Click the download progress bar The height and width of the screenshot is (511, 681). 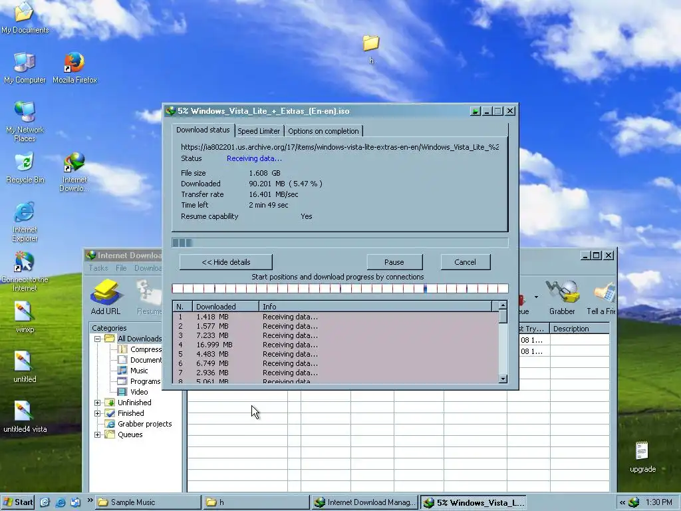tap(340, 242)
